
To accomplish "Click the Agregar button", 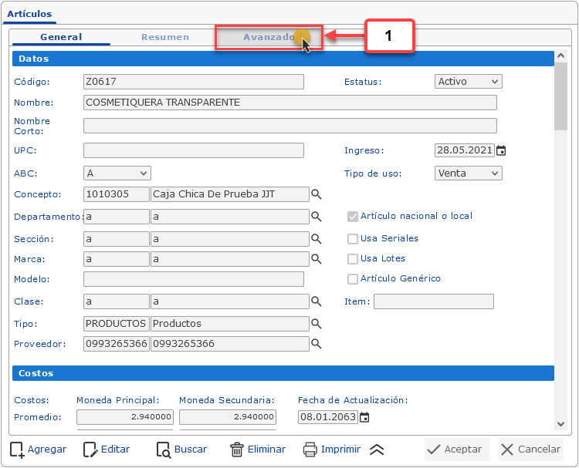I will tap(38, 449).
